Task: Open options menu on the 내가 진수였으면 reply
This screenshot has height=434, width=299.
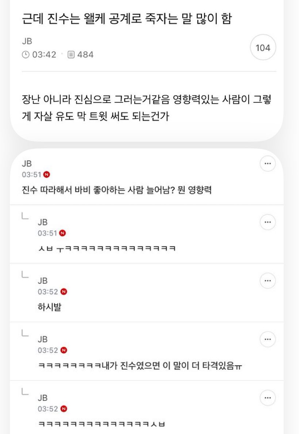Action: tap(268, 339)
